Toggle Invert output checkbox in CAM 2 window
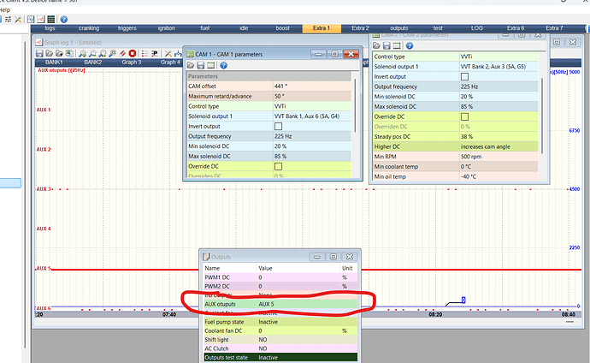Image resolution: width=590 pixels, height=363 pixels. tap(464, 76)
